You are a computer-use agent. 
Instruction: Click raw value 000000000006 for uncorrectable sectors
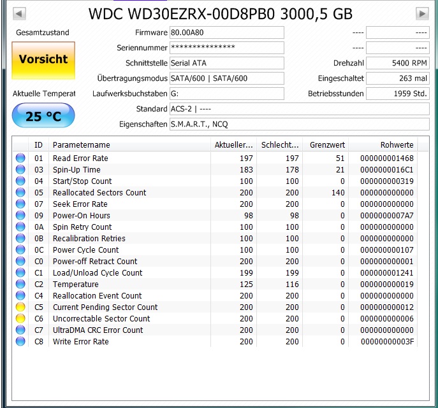(x=387, y=318)
